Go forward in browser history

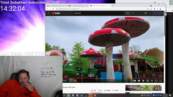[x=50, y=9]
